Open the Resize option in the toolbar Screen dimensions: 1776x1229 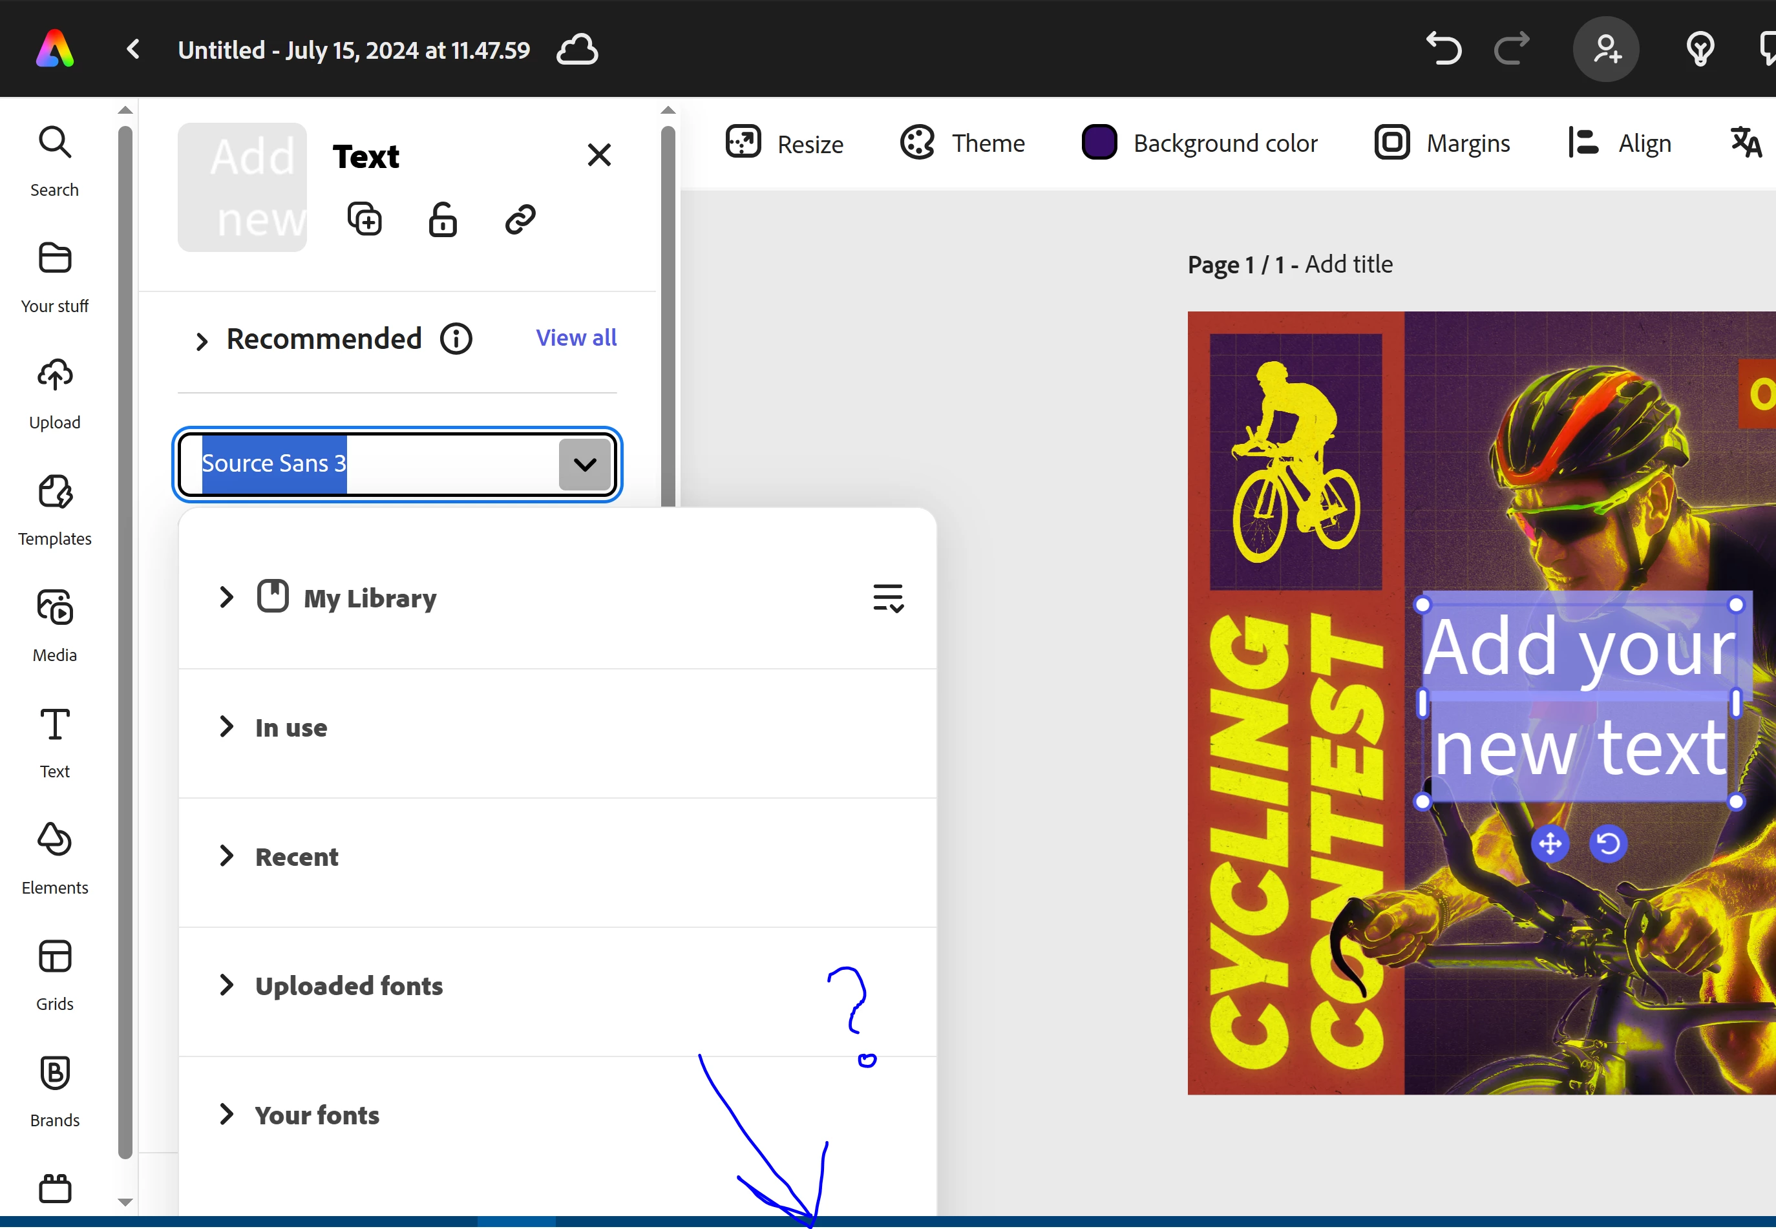point(784,143)
